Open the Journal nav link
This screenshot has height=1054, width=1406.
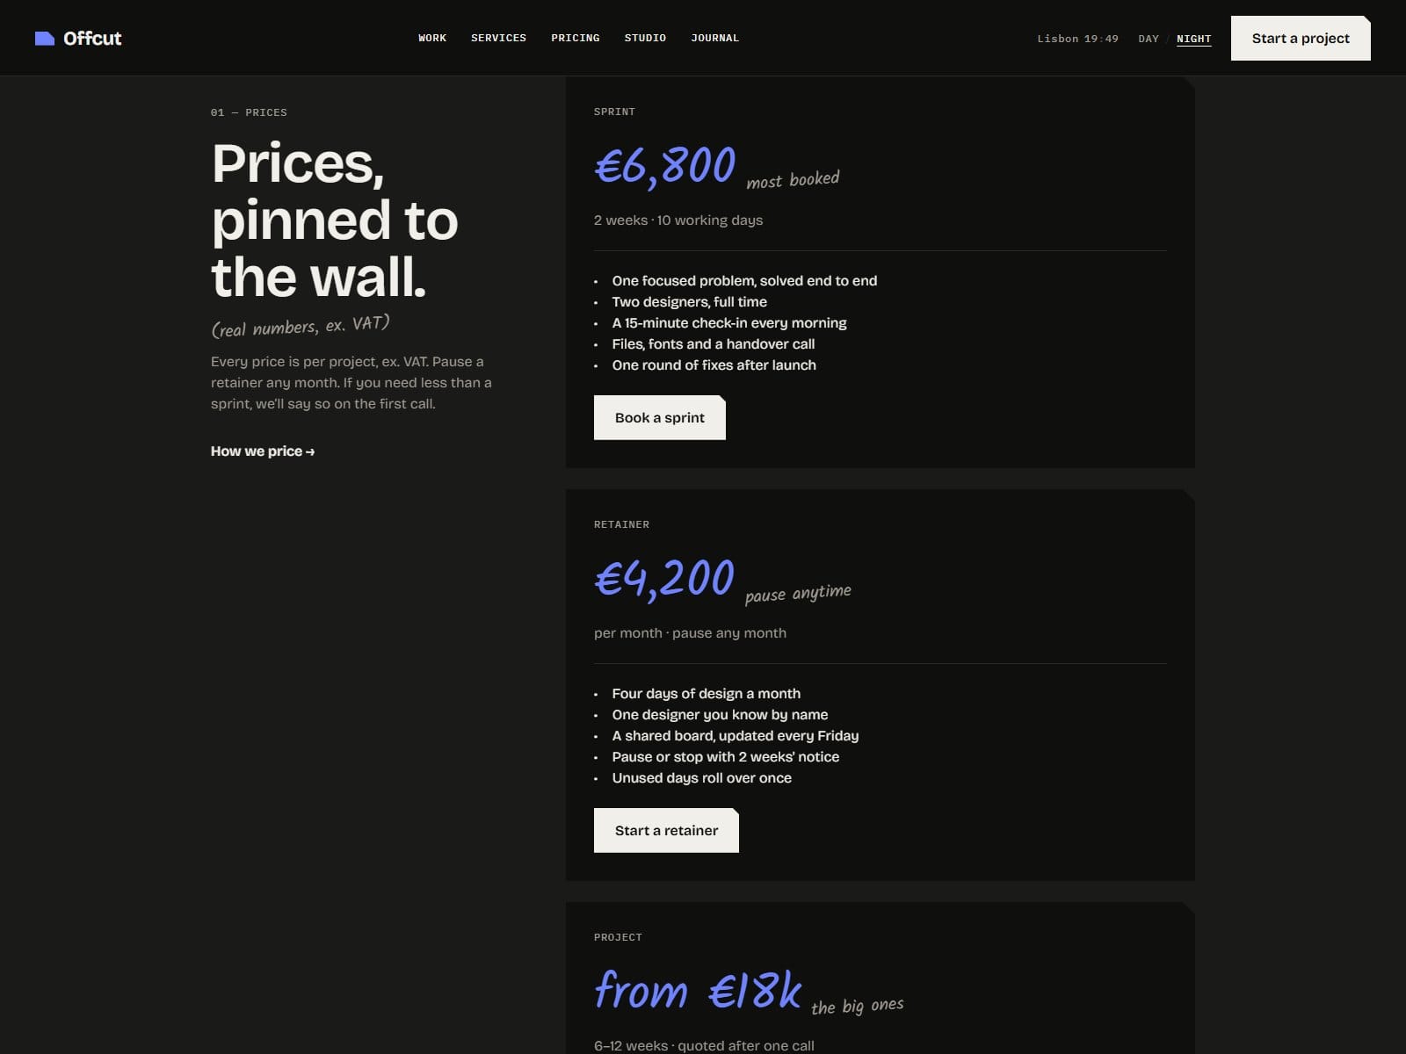click(x=714, y=38)
